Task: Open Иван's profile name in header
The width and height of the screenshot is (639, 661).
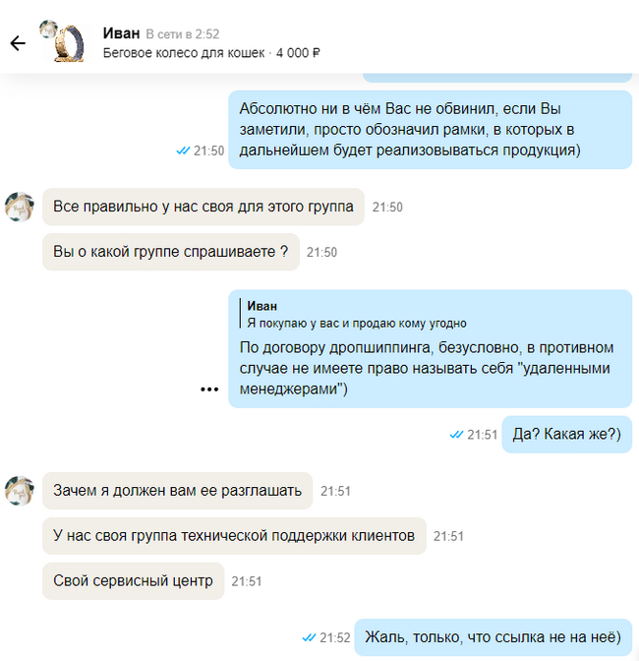Action: [121, 32]
